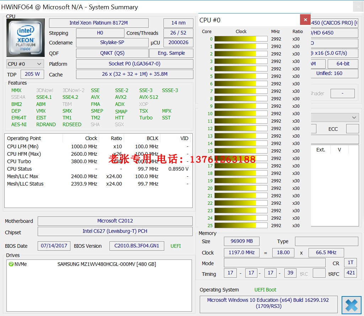
Task: Click core 20 ratio x30 value
Action: point(296,188)
